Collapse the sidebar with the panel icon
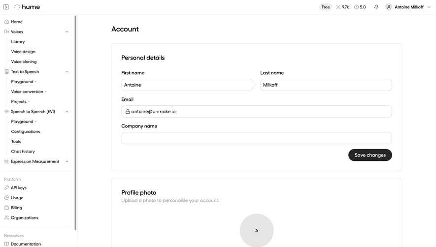 6,7
